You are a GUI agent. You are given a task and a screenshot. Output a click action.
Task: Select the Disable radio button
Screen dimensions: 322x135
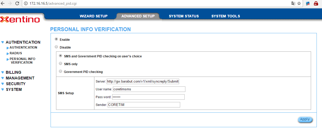click(56, 47)
